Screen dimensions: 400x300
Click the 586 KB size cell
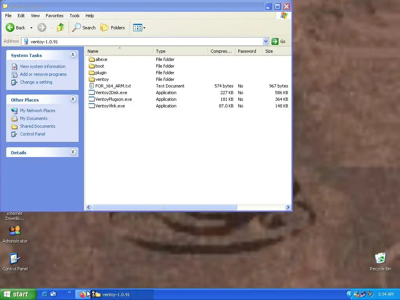coord(281,93)
